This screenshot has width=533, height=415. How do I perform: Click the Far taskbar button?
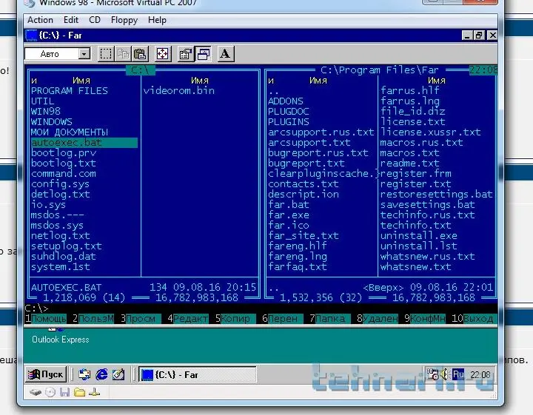point(176,374)
